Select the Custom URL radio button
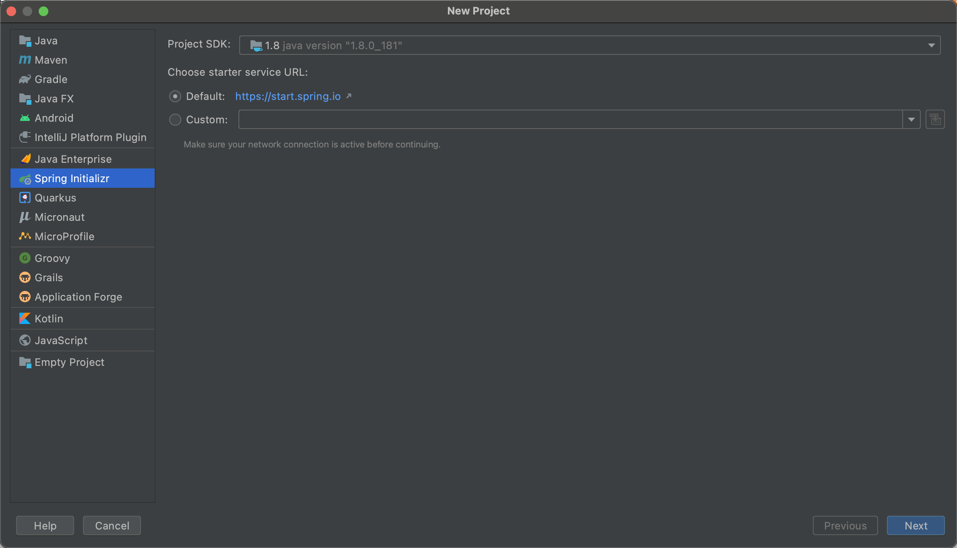Screen dimensions: 957x548 (x=175, y=120)
